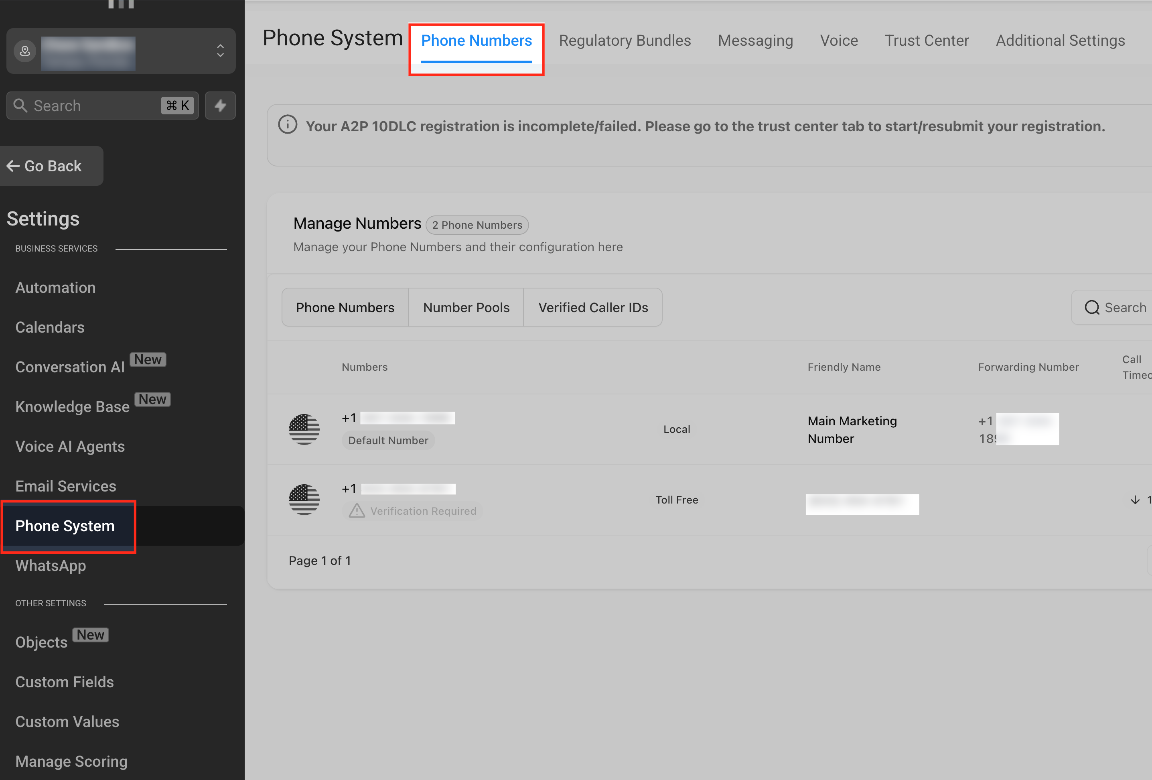Click the Verification Required warning icon
The image size is (1152, 780).
(357, 511)
